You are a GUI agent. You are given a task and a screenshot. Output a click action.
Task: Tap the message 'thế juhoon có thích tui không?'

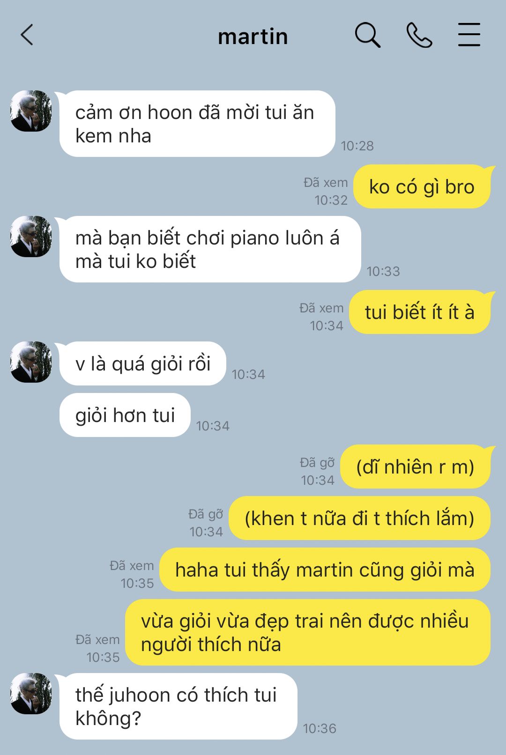pos(179,706)
